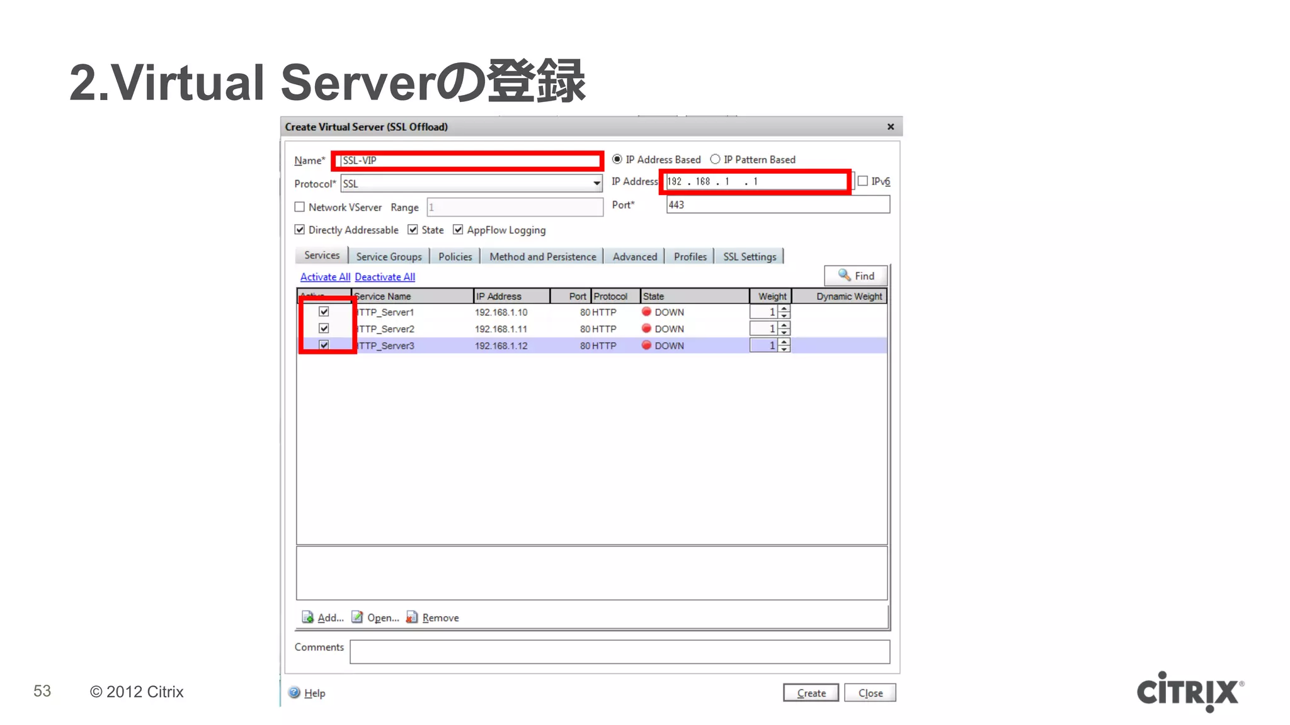Decrease weight for HTTP_Server1

tap(784, 315)
